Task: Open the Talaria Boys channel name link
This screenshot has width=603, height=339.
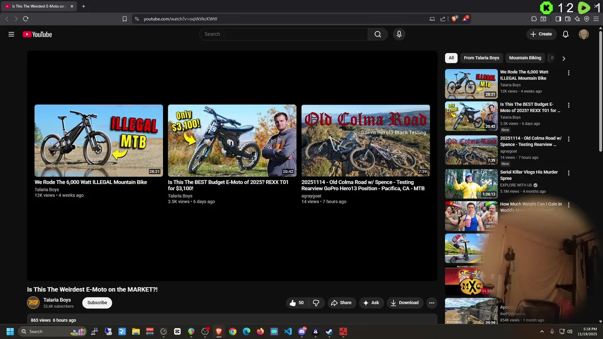Action: pos(57,300)
